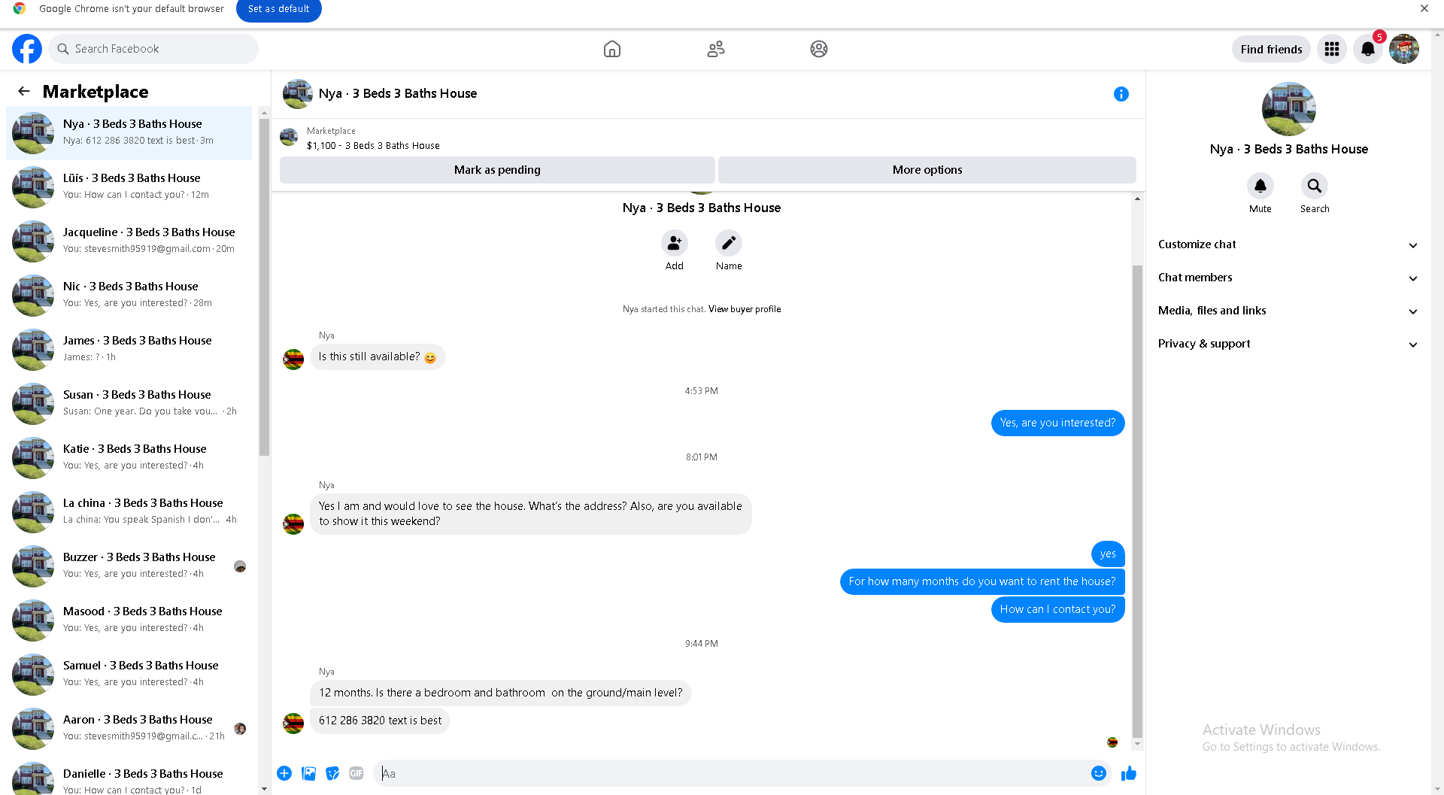Open the Home feed icon
The width and height of the screenshot is (1444, 795).
pos(612,49)
